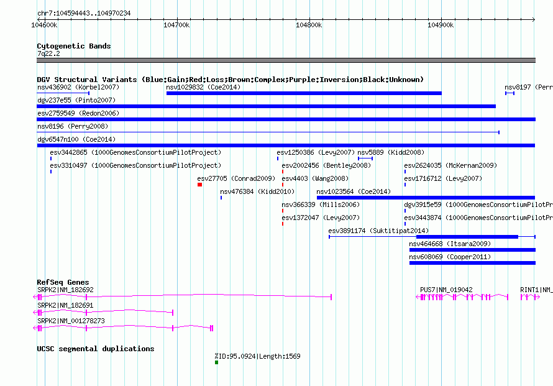Click the esv1372047 (Levy2007) label

tap(321, 218)
